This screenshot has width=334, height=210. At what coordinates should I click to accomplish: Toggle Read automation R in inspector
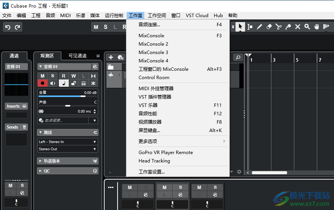click(63, 76)
